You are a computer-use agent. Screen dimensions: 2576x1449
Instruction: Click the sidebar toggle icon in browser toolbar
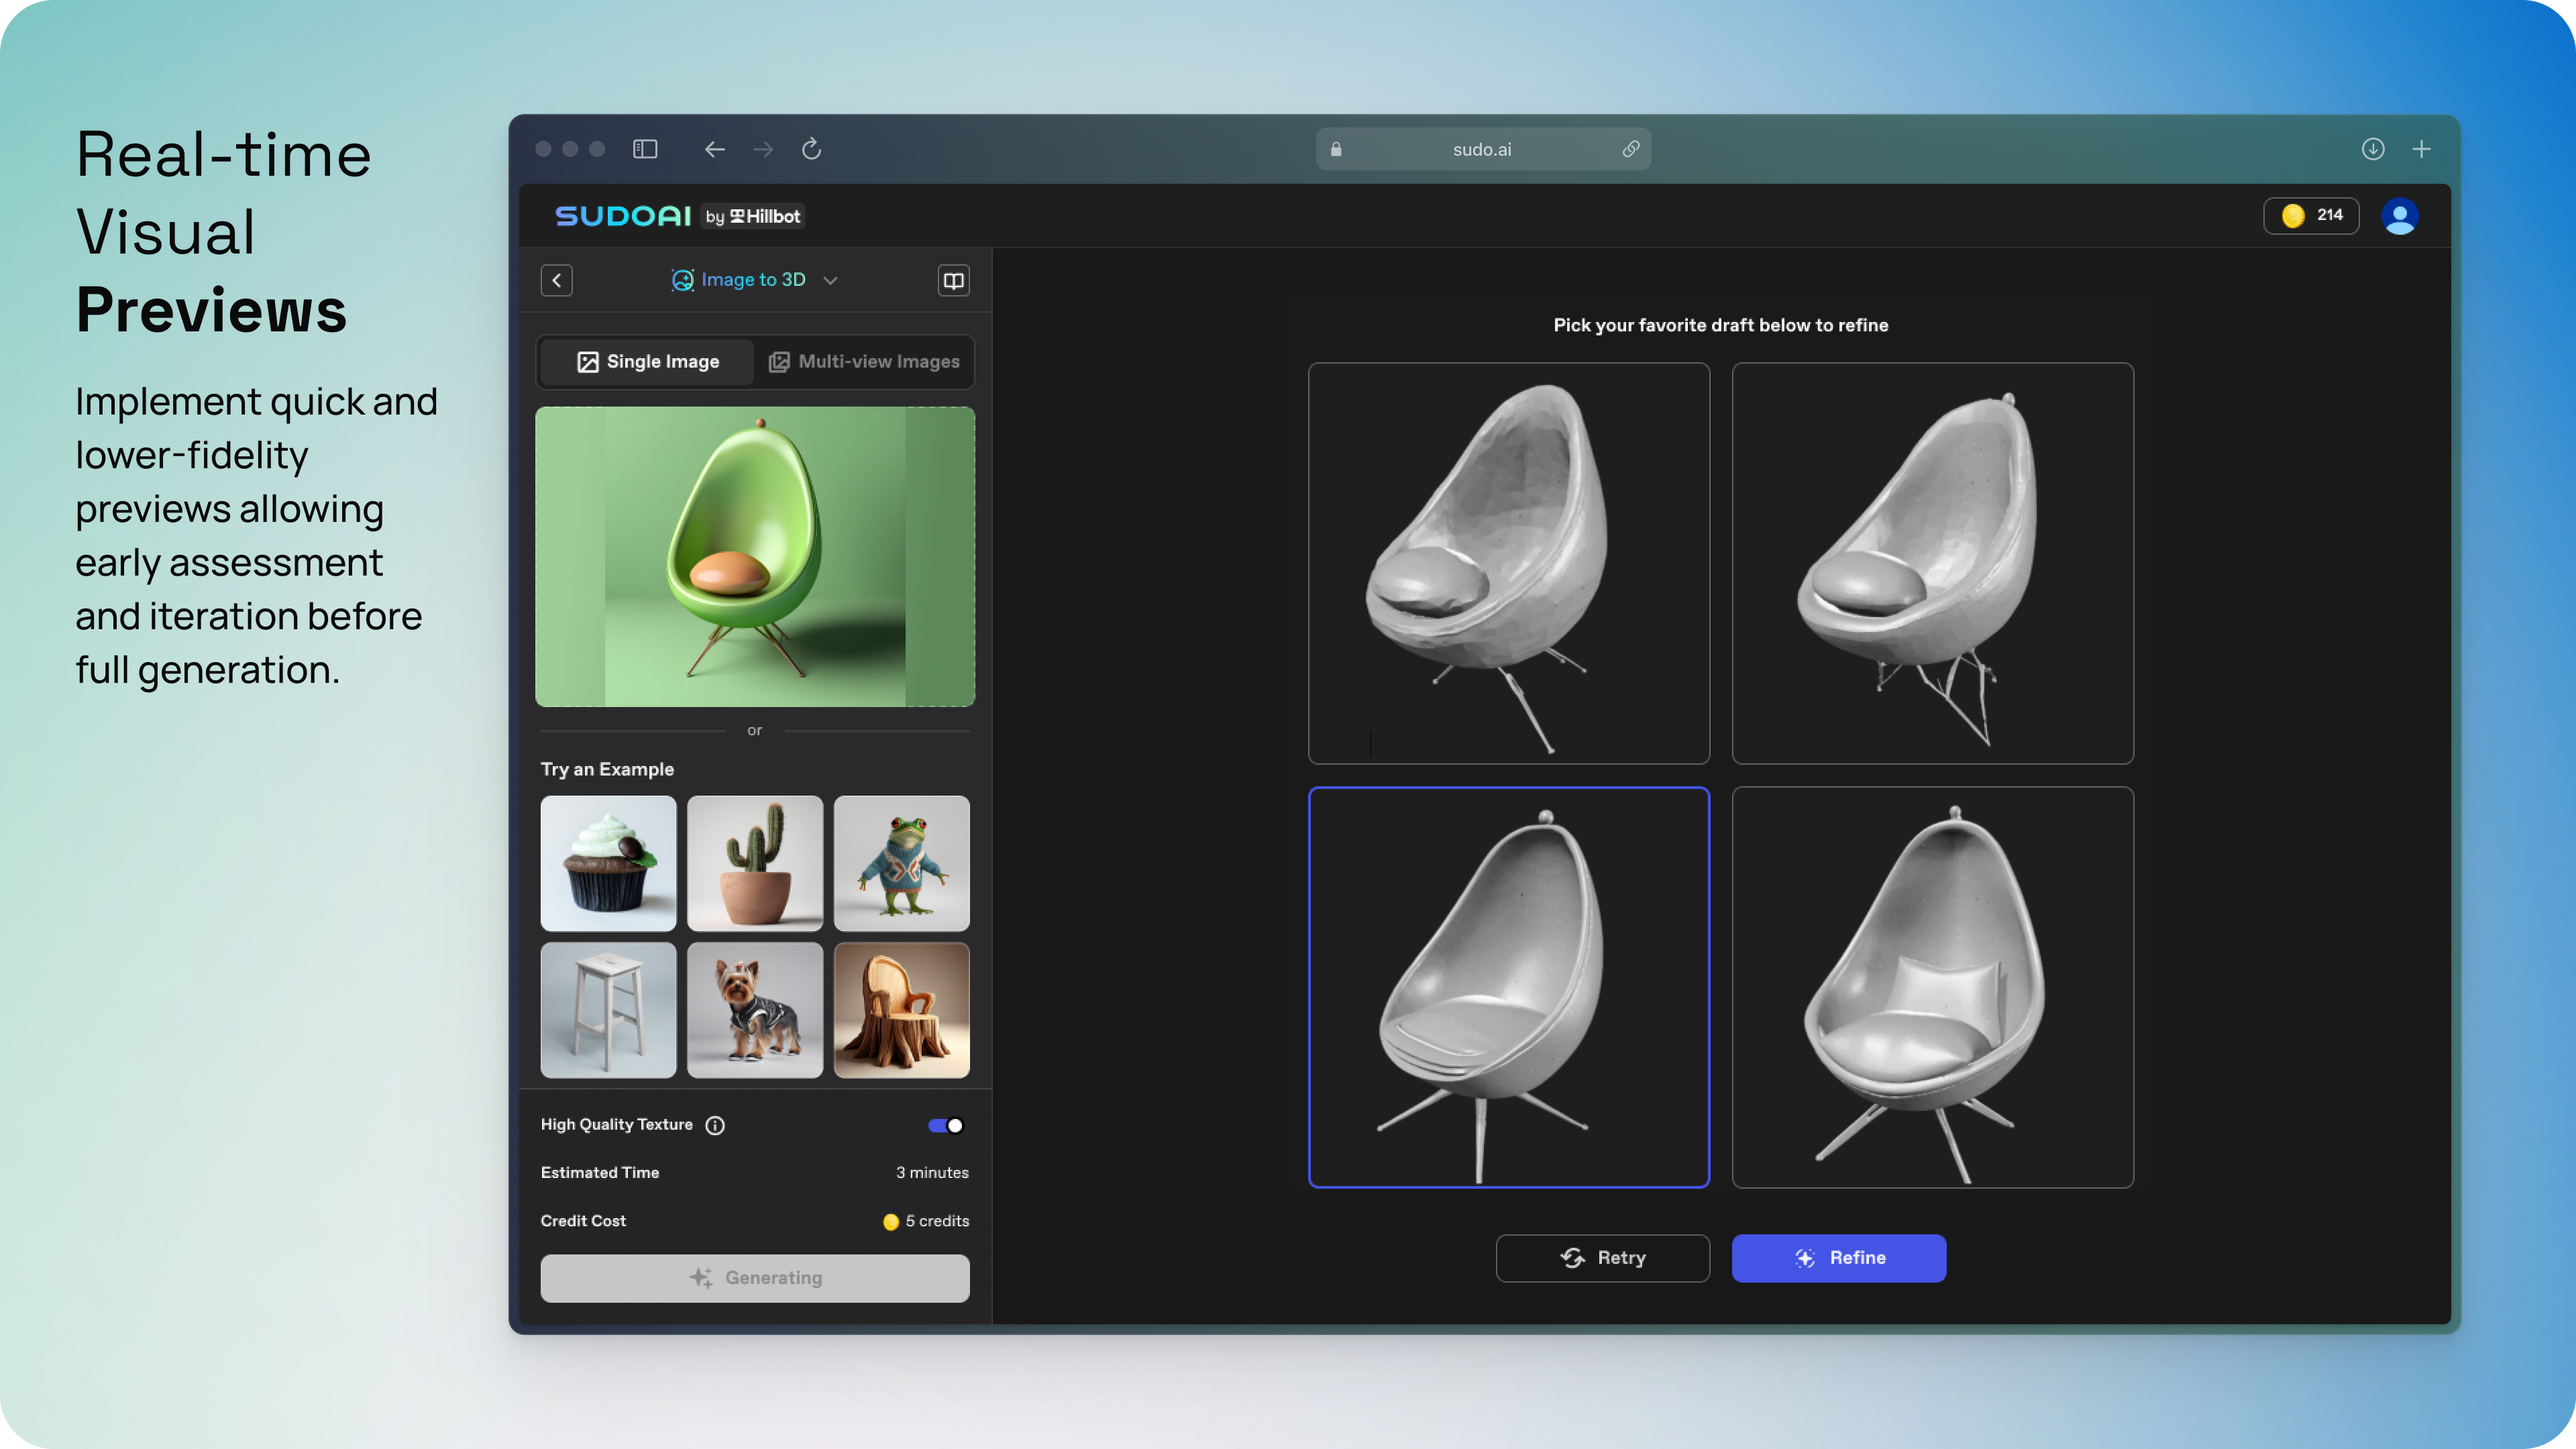coord(645,149)
